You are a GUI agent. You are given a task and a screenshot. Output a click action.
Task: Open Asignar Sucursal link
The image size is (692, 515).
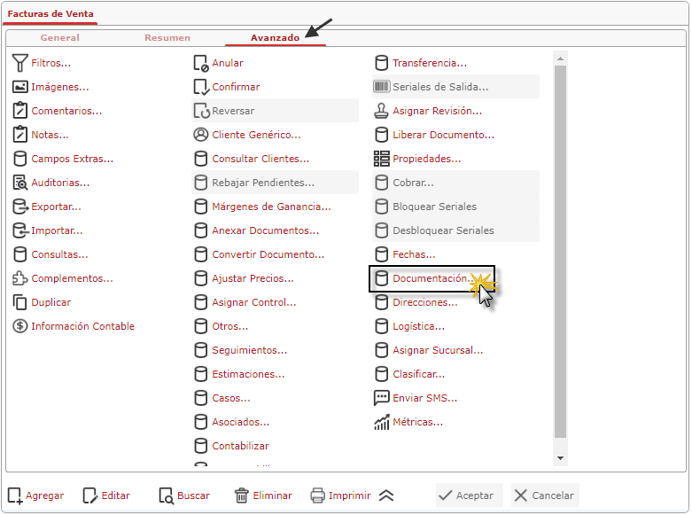click(x=438, y=350)
